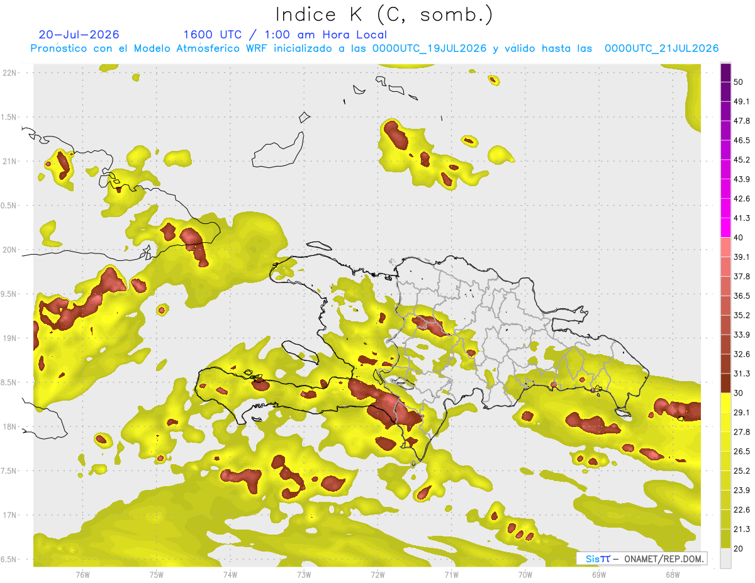Click the legend value "45.2"
This screenshot has height=583, width=755.
[x=742, y=160]
